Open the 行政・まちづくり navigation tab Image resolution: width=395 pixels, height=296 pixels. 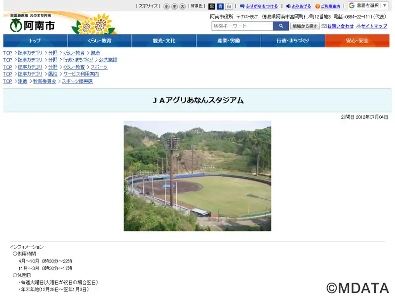[293, 41]
